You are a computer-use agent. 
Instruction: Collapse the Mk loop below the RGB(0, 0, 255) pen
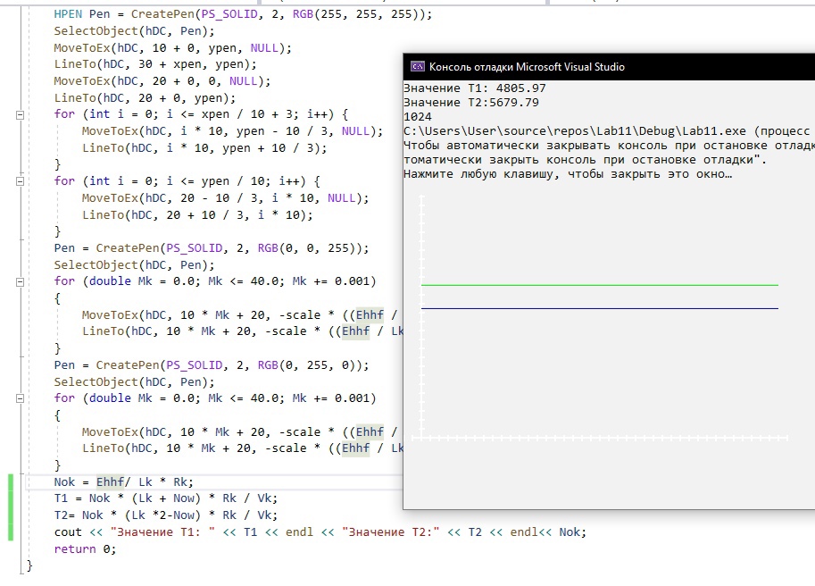[21, 281]
